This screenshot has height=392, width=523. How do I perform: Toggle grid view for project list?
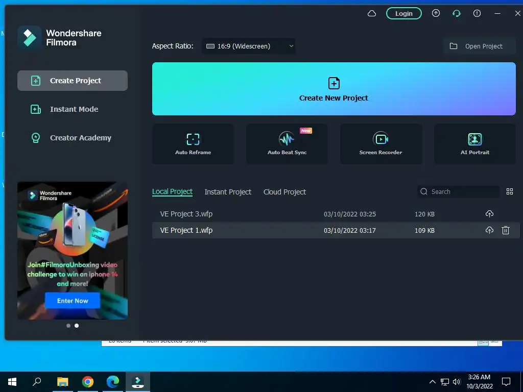(x=509, y=191)
